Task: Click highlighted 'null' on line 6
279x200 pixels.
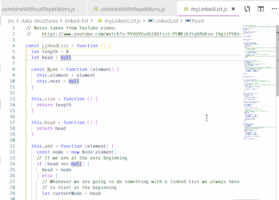Action: coord(66,57)
